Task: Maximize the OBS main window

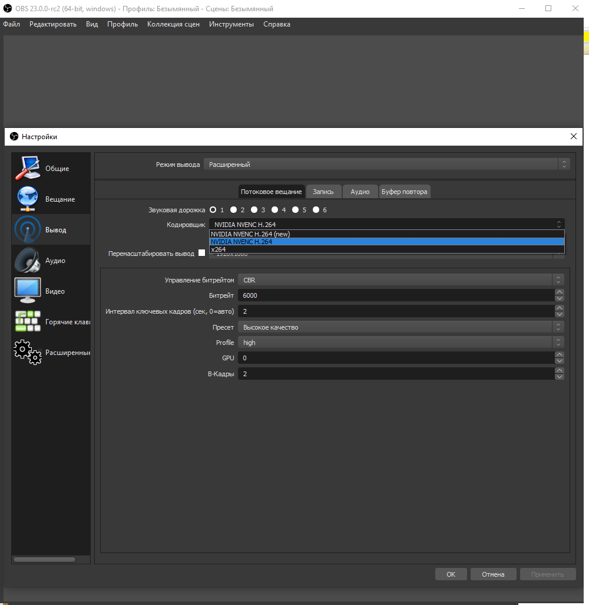Action: click(x=548, y=8)
